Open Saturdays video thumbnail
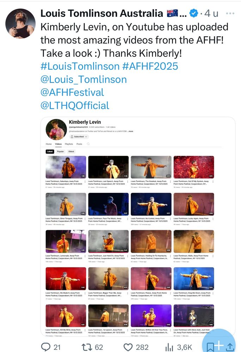This screenshot has height=352, width=241. click(66, 167)
